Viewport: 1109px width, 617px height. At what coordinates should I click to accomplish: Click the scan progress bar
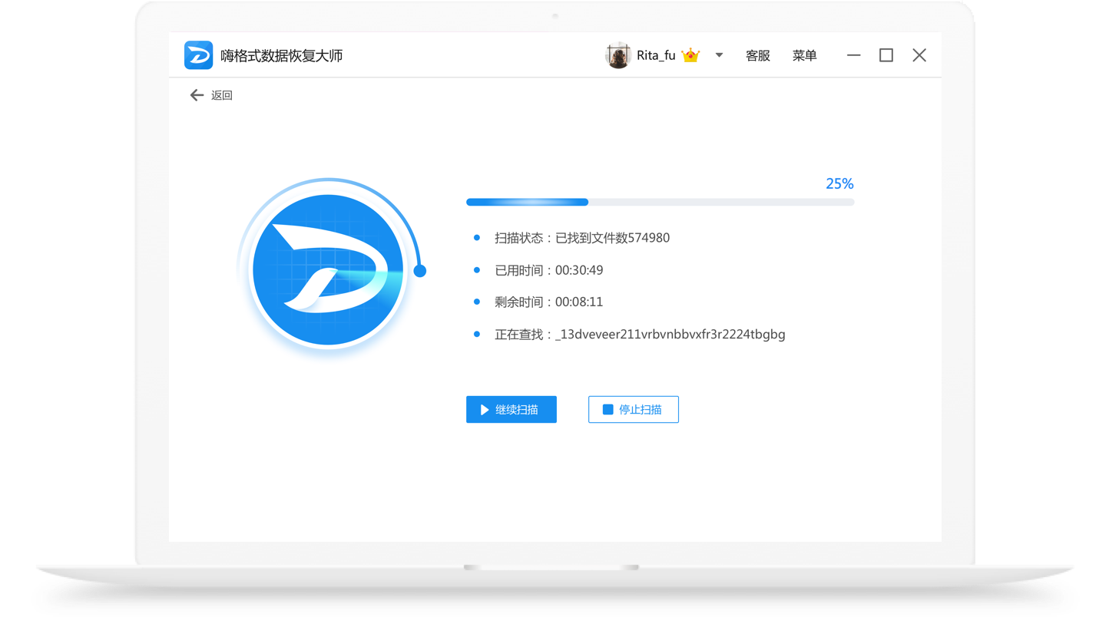(x=660, y=202)
